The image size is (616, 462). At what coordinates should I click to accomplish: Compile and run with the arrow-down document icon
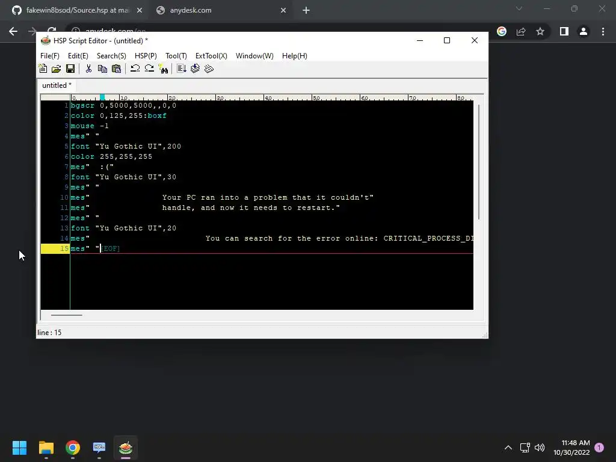click(181, 69)
